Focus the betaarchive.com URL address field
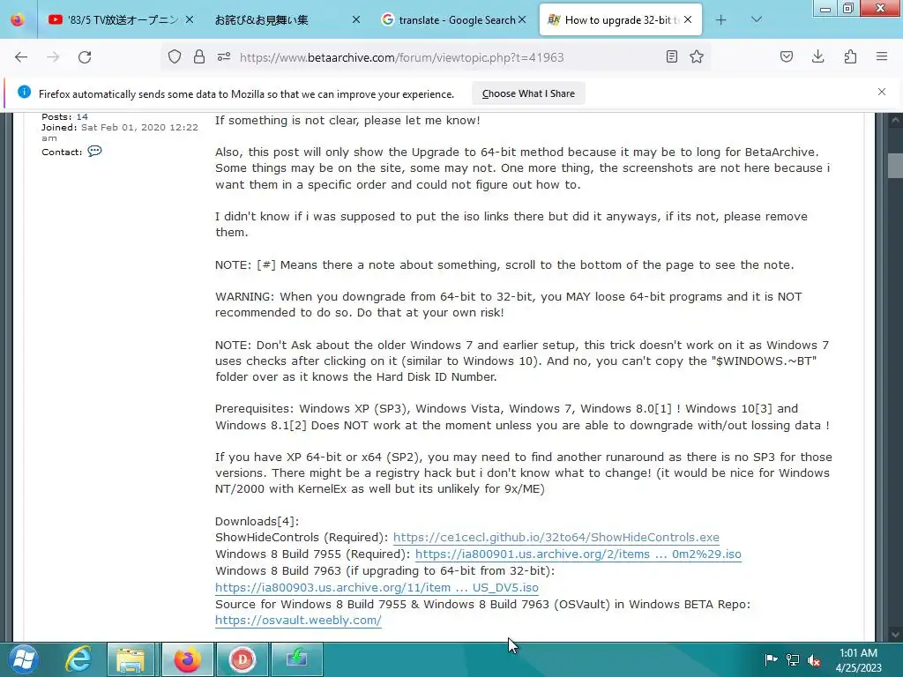Screen dimensions: 903x677 click(x=401, y=57)
